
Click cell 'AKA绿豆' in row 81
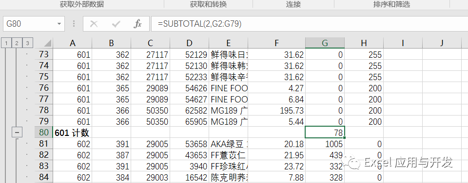tap(228, 144)
